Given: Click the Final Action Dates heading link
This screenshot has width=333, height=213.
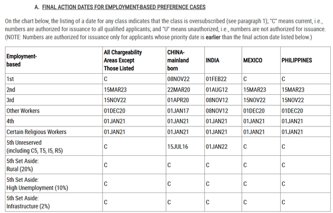Looking at the screenshot, I should pyautogui.click(x=124, y=7).
